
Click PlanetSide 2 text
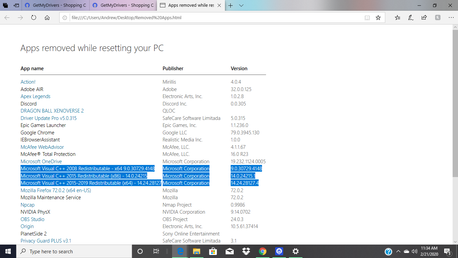34,234
